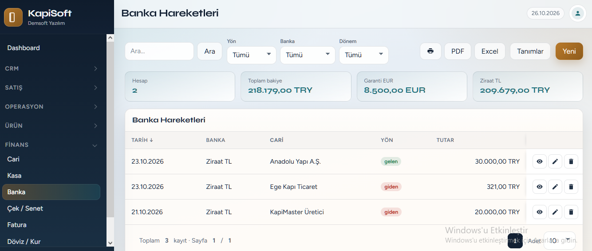Click the giden badge in Ege Kapı Ticaret row

tap(391, 187)
